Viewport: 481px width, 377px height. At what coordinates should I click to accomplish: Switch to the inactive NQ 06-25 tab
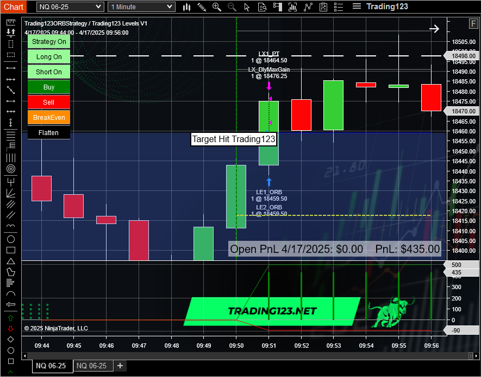[93, 366]
